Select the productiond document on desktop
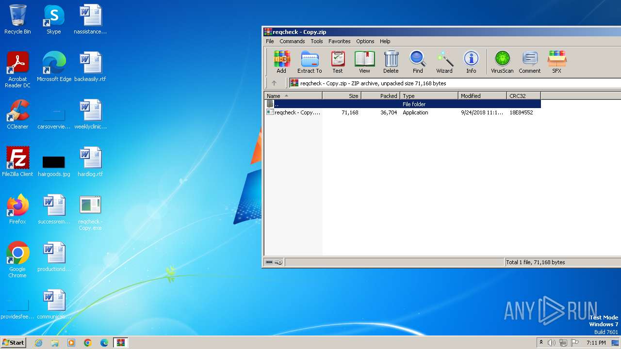This screenshot has width=621, height=349. tap(54, 257)
